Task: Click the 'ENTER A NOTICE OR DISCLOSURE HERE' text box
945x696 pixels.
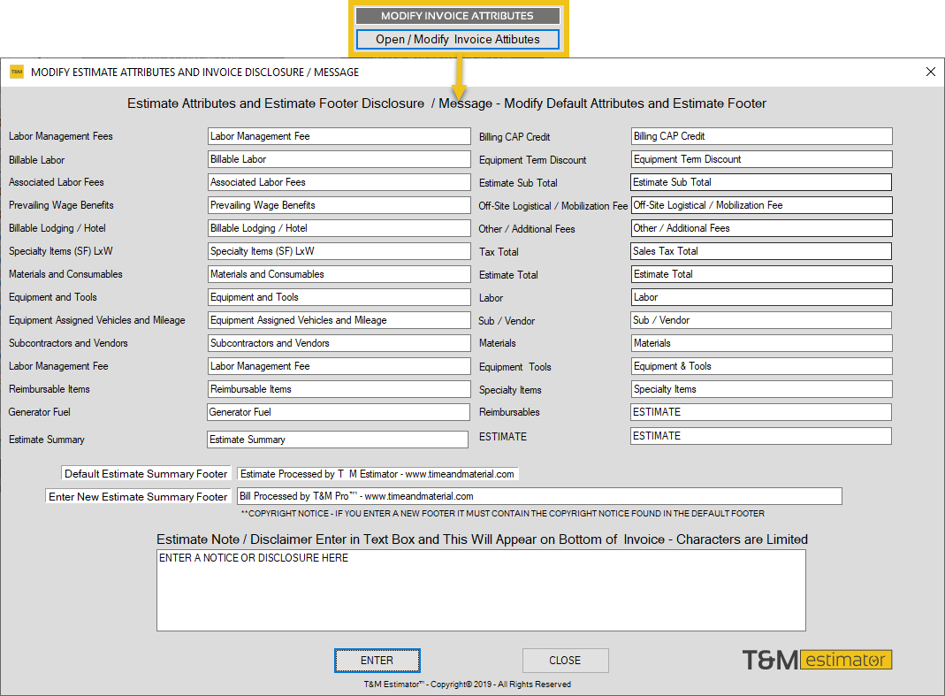Action: 481,591
